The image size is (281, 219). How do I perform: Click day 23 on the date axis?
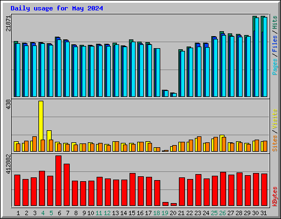198,213
